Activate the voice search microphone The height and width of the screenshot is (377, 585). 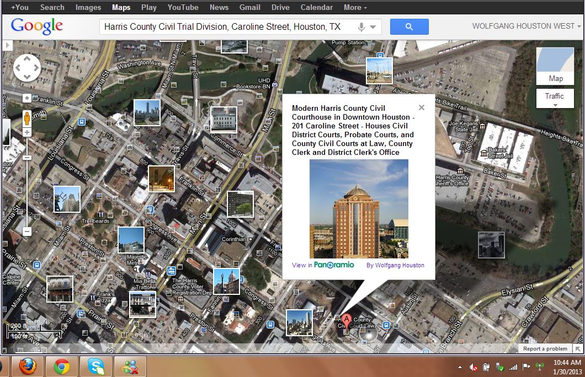pos(361,26)
